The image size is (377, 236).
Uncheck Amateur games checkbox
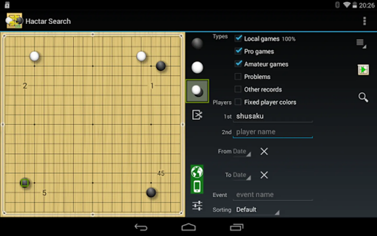[238, 64]
